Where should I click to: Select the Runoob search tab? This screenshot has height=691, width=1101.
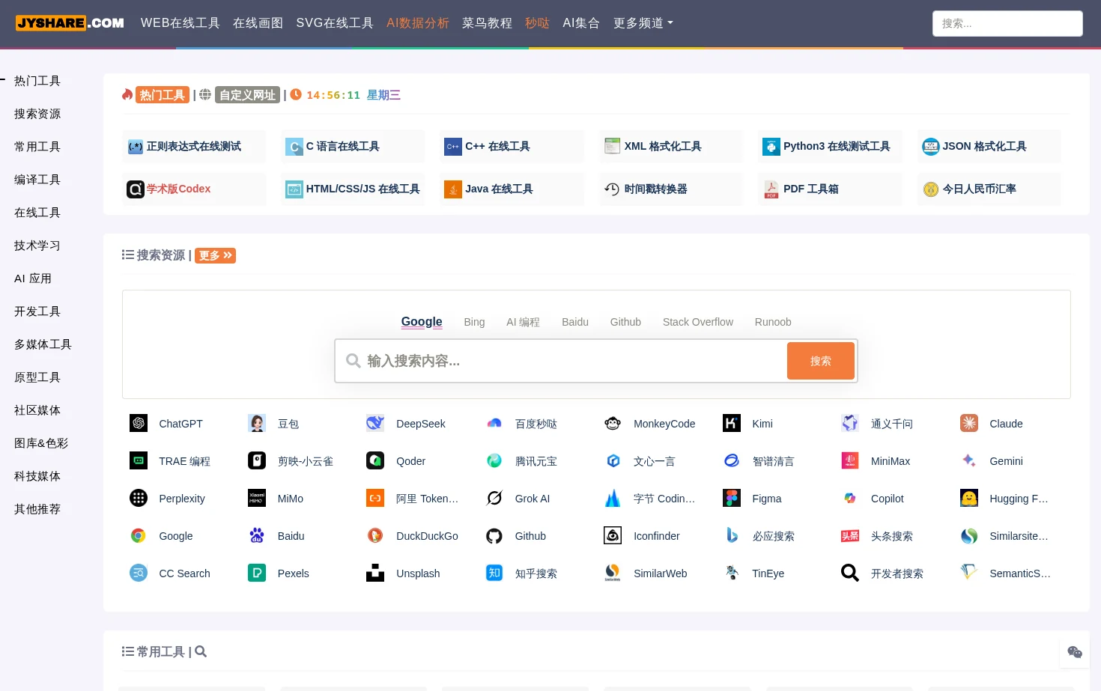[x=773, y=322]
